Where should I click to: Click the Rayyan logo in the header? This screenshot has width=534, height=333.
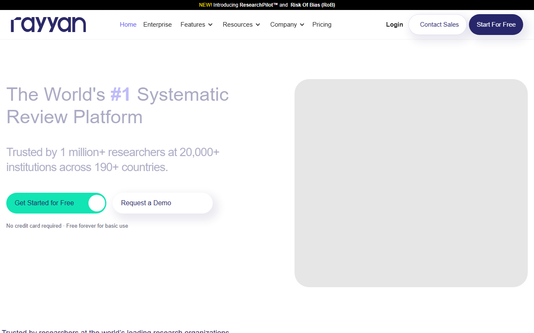point(48,25)
